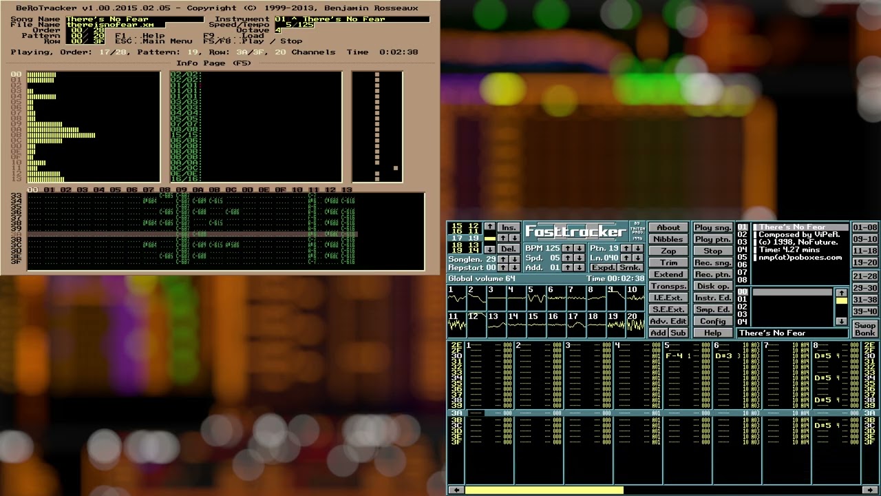The image size is (881, 496).
Task: Click the Srnk. pattern button
Action: (630, 267)
